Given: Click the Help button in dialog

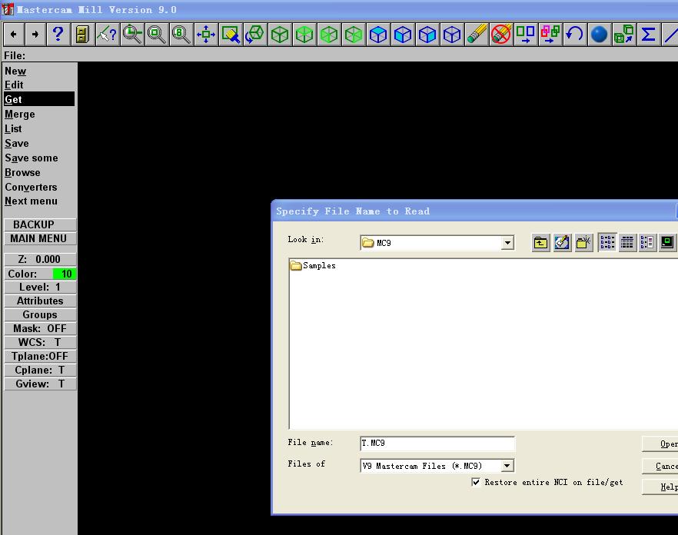Looking at the screenshot, I should pos(660,487).
